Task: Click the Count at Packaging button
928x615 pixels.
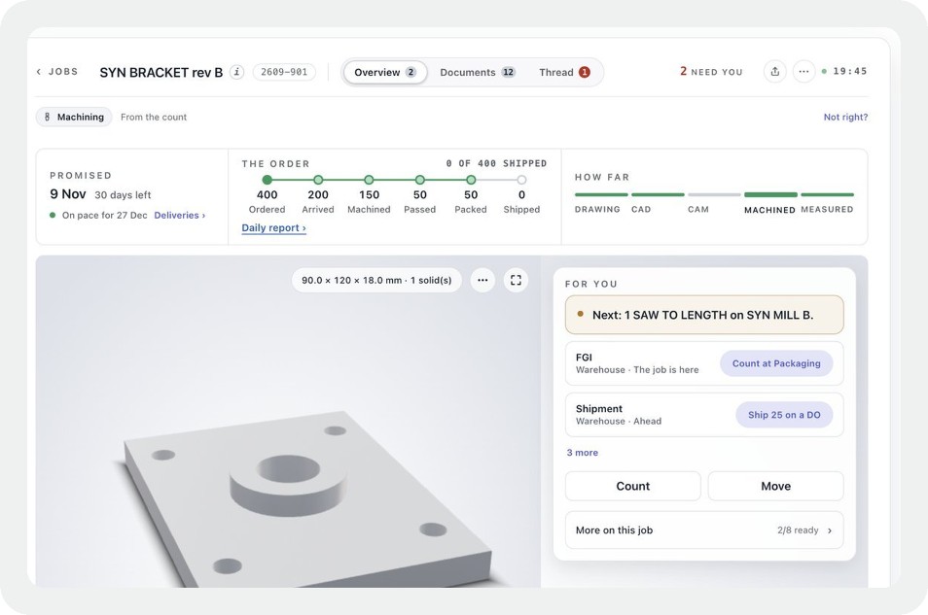Action: (x=776, y=363)
